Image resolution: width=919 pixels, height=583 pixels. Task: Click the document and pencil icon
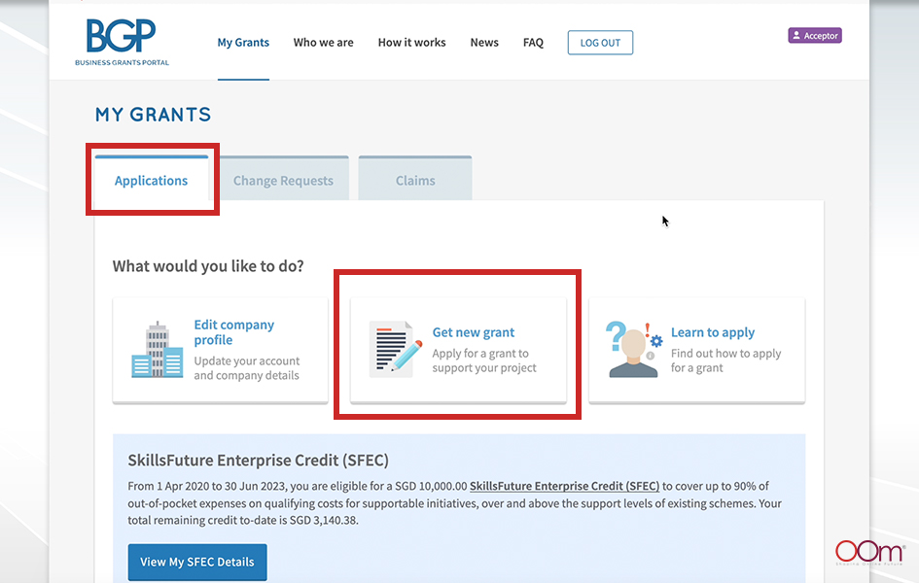[396, 349]
